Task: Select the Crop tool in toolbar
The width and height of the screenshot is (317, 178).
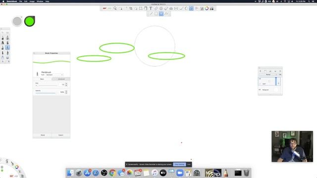Action: [131, 8]
